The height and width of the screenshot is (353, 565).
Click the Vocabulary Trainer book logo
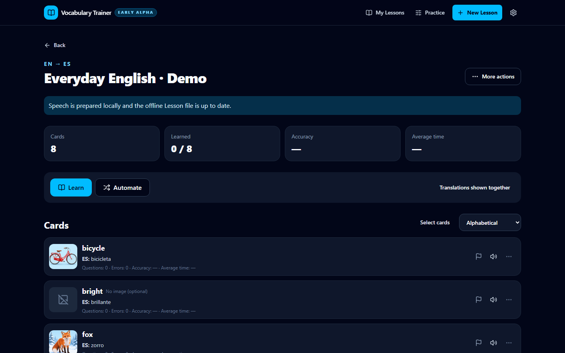coord(51,13)
